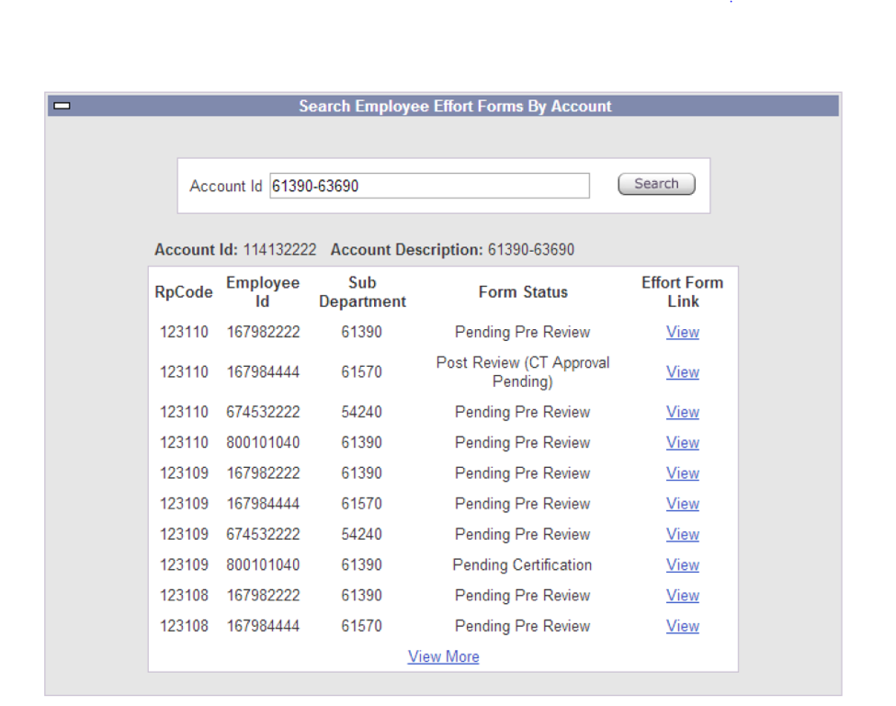Click the Account Id input field
The height and width of the screenshot is (706, 896).
click(x=429, y=186)
